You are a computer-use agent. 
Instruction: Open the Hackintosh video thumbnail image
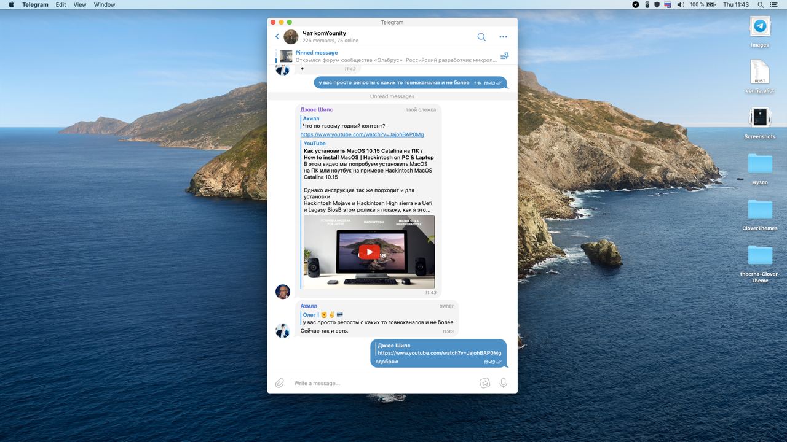tap(369, 252)
